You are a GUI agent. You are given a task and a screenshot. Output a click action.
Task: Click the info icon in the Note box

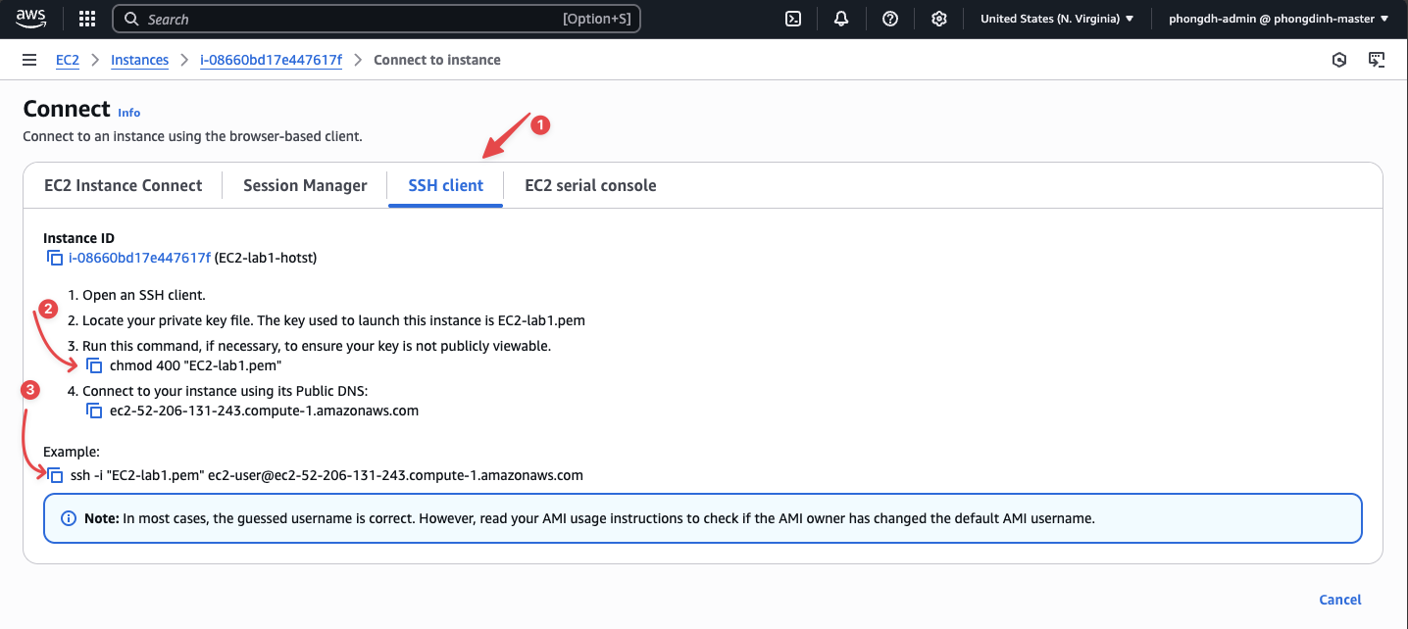[x=69, y=517]
